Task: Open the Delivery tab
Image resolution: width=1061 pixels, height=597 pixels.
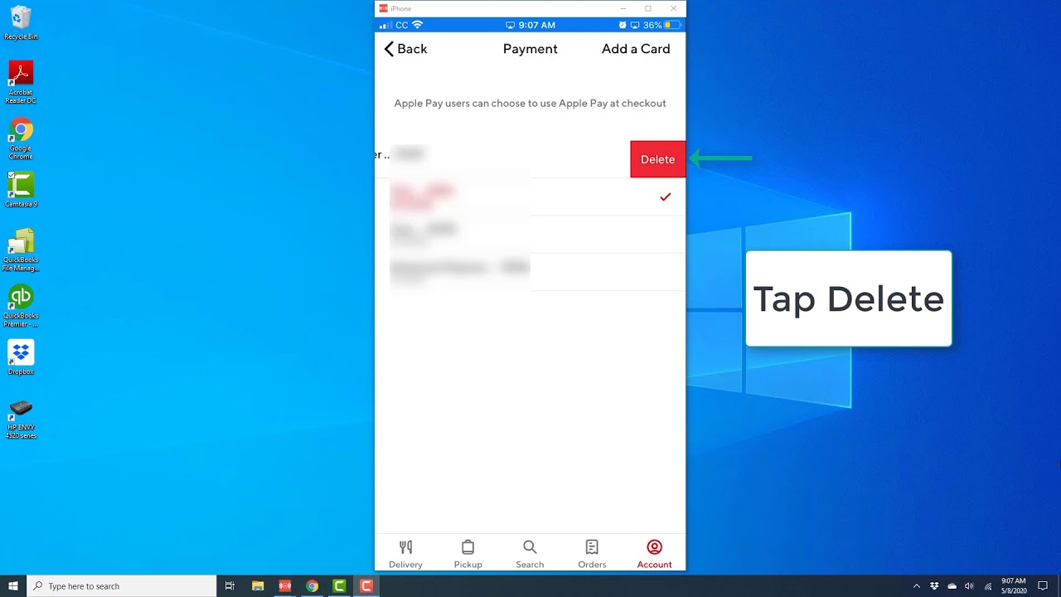Action: point(405,554)
